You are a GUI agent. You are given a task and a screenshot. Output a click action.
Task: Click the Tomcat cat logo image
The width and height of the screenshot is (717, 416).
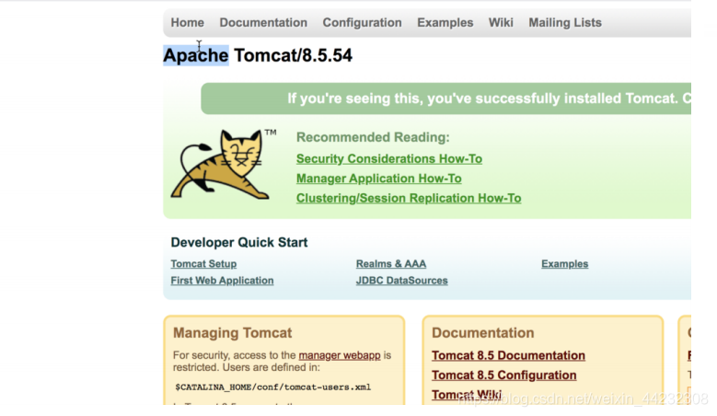pos(223,164)
